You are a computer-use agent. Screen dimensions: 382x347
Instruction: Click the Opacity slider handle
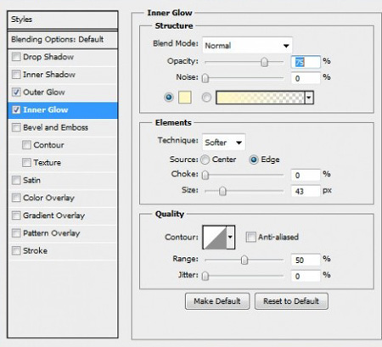tap(264, 62)
